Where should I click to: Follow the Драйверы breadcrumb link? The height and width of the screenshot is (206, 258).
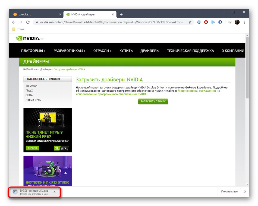(x=46, y=69)
